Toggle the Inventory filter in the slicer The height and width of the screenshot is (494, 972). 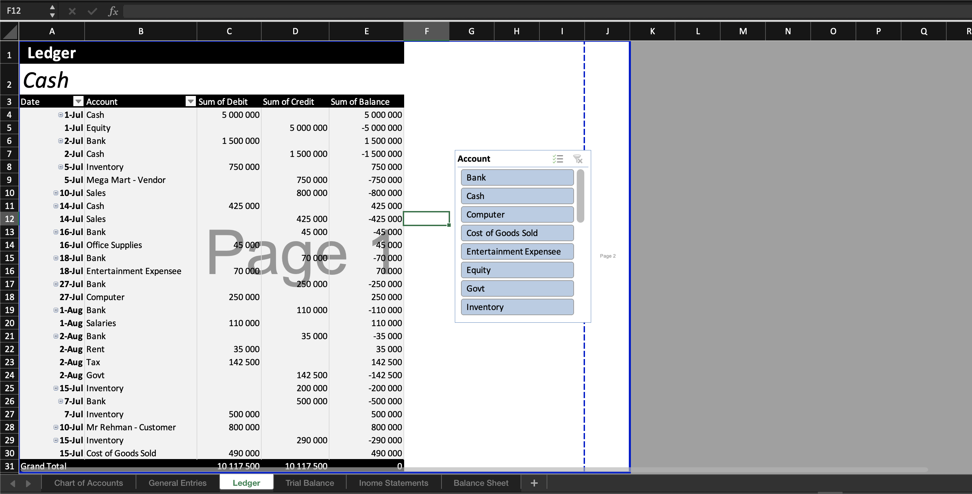517,307
